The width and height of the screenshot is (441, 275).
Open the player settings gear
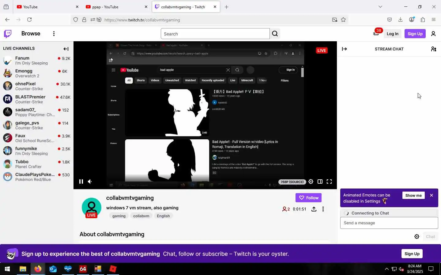(x=311, y=182)
